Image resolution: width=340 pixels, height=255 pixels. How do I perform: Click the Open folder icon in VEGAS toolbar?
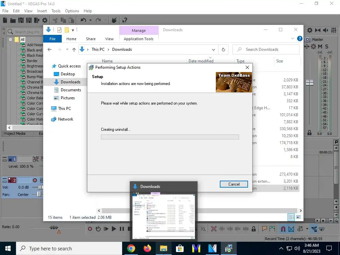[13, 20]
